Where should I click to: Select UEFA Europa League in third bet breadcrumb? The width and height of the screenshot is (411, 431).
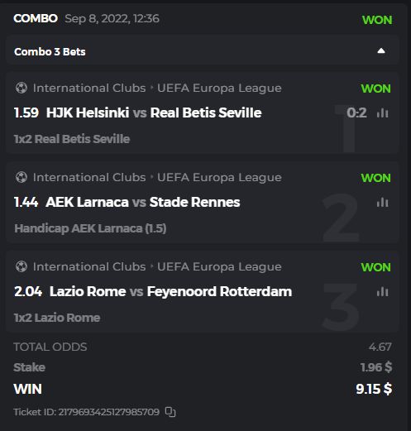(219, 267)
